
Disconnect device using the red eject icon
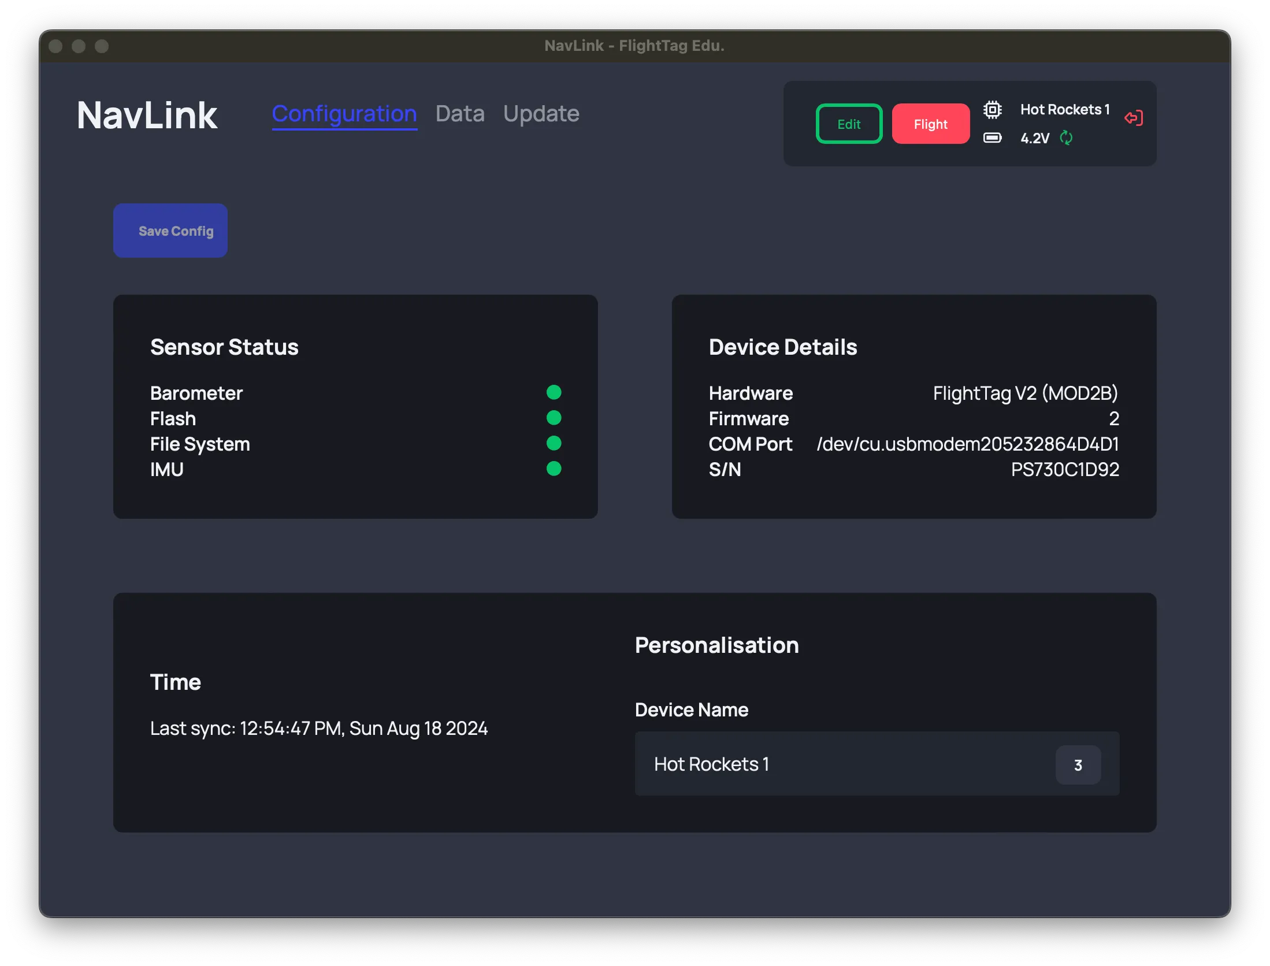(1134, 118)
